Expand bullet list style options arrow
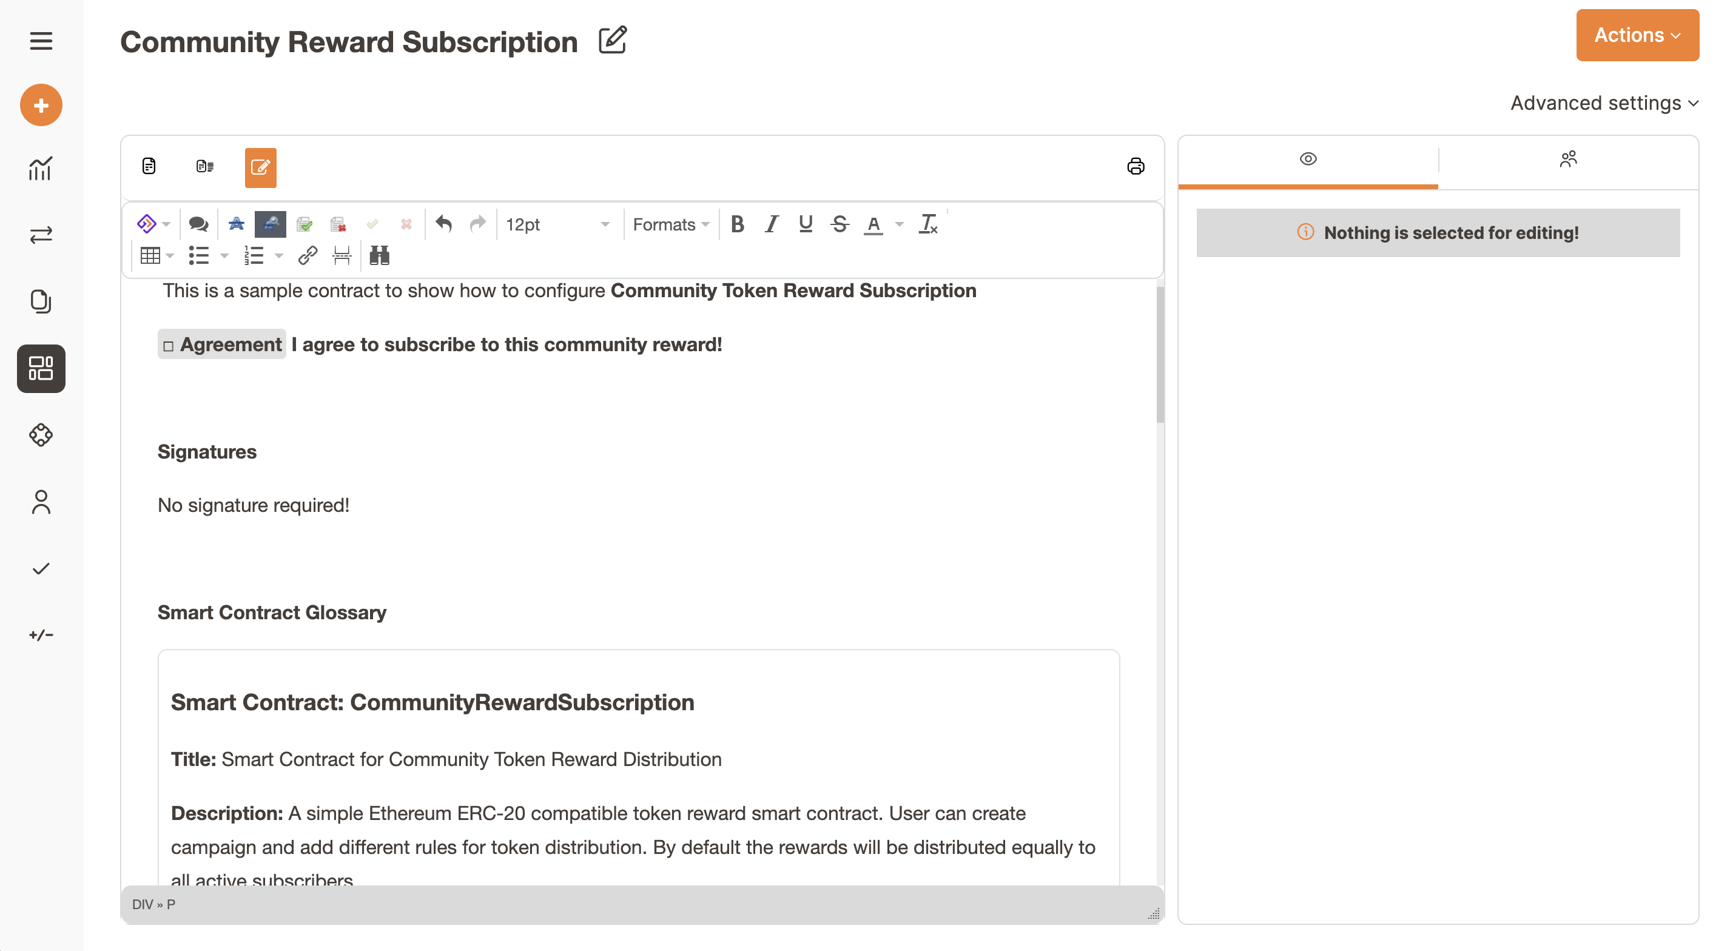 pos(224,255)
